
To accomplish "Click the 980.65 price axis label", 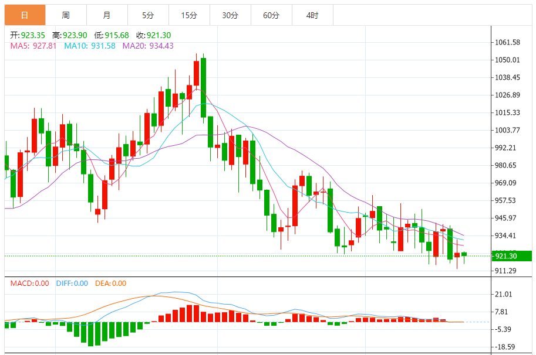I will pyautogui.click(x=505, y=165).
